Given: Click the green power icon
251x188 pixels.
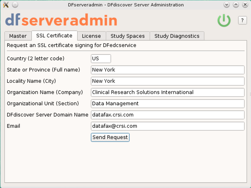Looking at the screenshot, I should tap(224, 20).
